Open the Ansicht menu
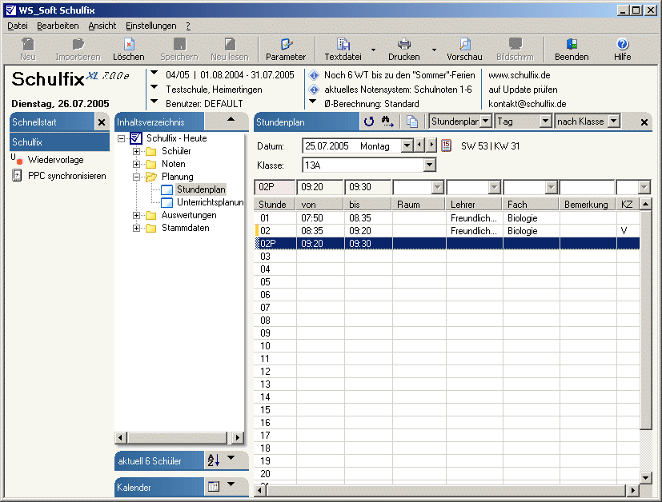Screen dimensions: 662x502 (x=102, y=26)
